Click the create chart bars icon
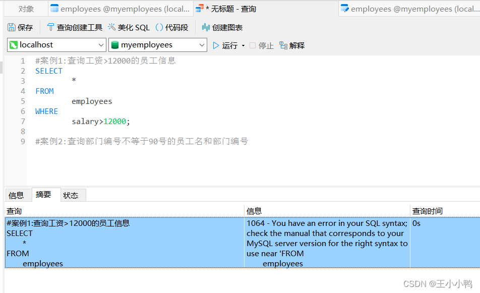The height and width of the screenshot is (293, 480). [206, 27]
